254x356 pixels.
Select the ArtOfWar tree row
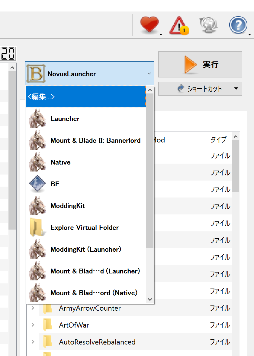(x=129, y=325)
